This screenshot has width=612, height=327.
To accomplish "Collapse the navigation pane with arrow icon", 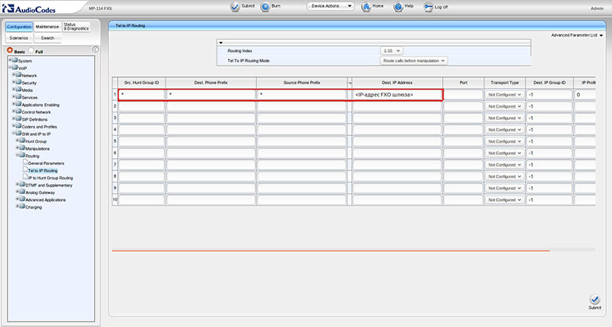I will click(95, 50).
